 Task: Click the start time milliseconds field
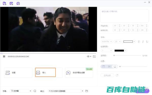(142, 26)
